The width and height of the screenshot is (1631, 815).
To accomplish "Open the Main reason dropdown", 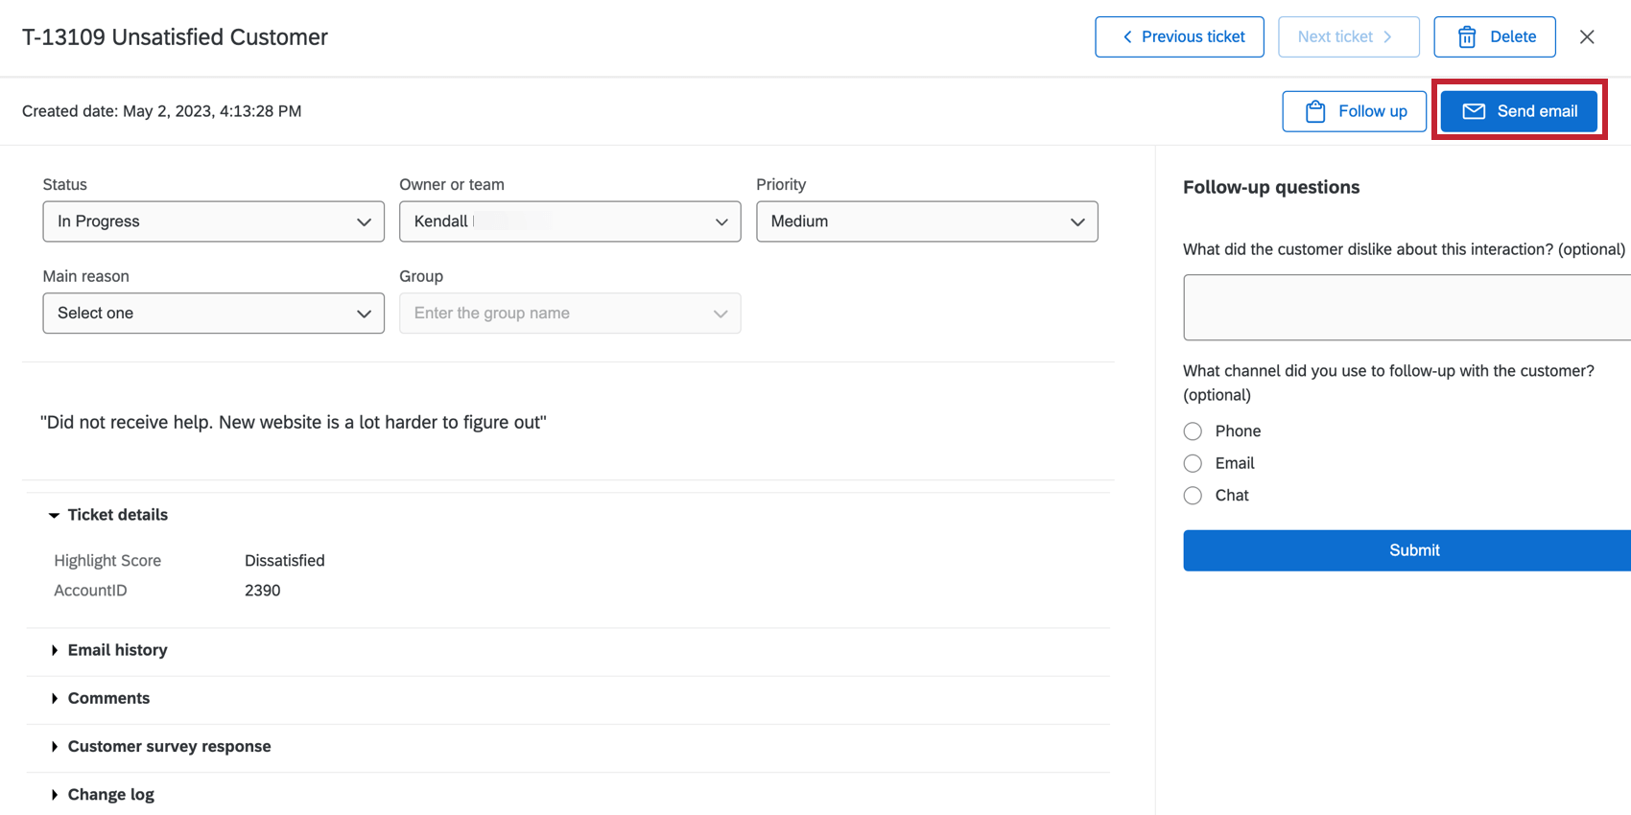I will [x=213, y=314].
